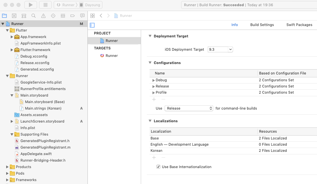Collapse the Supporting Files folder
The width and height of the screenshot is (317, 184).
[12, 134]
